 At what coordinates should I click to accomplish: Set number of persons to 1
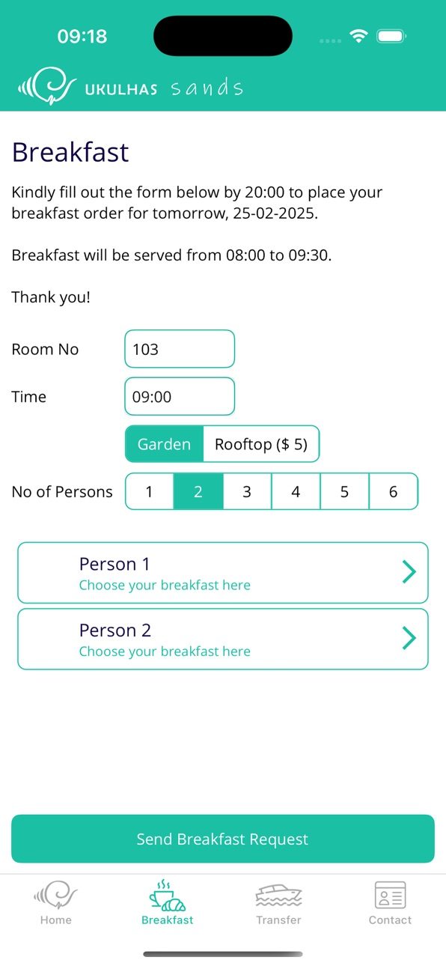149,492
